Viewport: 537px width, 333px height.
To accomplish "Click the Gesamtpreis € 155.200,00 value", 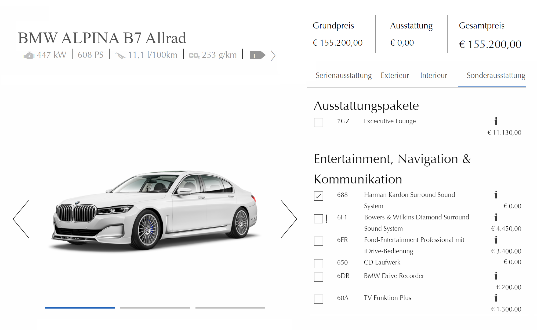I will tap(490, 44).
